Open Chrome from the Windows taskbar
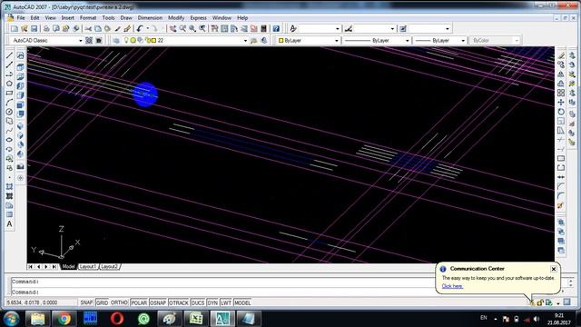Viewport: 581px width, 327px height. (x=64, y=319)
